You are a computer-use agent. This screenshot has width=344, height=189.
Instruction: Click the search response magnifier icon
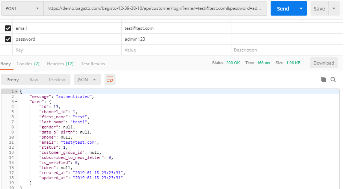pyautogui.click(x=333, y=79)
